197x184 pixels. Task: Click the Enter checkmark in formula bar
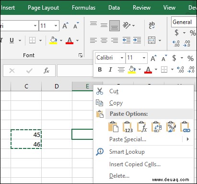click(29, 71)
